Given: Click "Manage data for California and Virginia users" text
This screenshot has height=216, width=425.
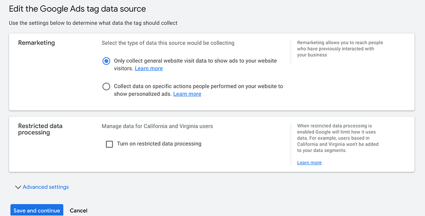Looking at the screenshot, I should [157, 126].
